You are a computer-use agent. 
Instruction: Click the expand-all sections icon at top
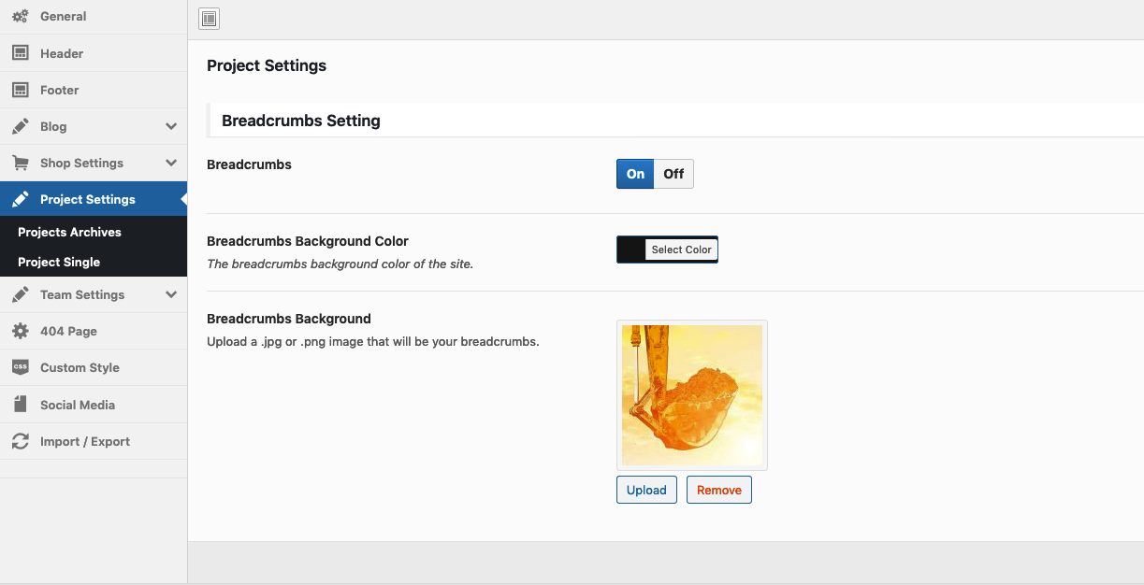click(x=209, y=19)
